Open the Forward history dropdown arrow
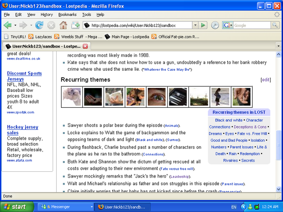Viewport: 283px width, 212px height. [31, 25]
